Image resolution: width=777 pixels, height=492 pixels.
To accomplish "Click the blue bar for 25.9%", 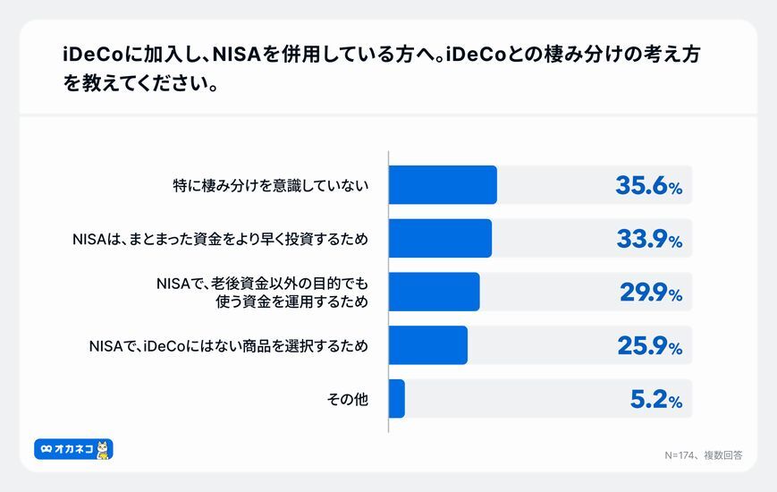I will point(428,345).
